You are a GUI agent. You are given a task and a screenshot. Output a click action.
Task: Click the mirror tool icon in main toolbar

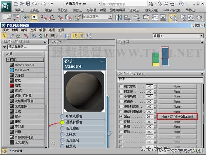pyautogui.click(x=118, y=18)
